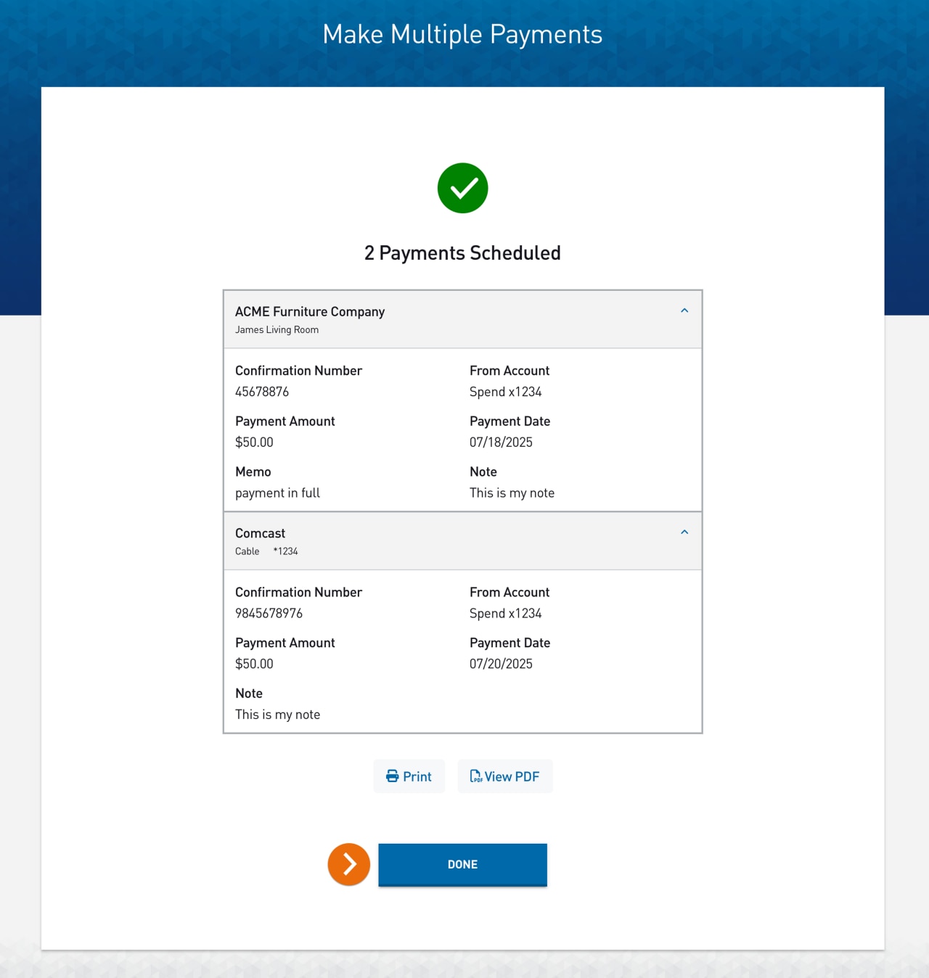Open the print dialog via Print
Viewport: 929px width, 978px height.
pos(409,776)
